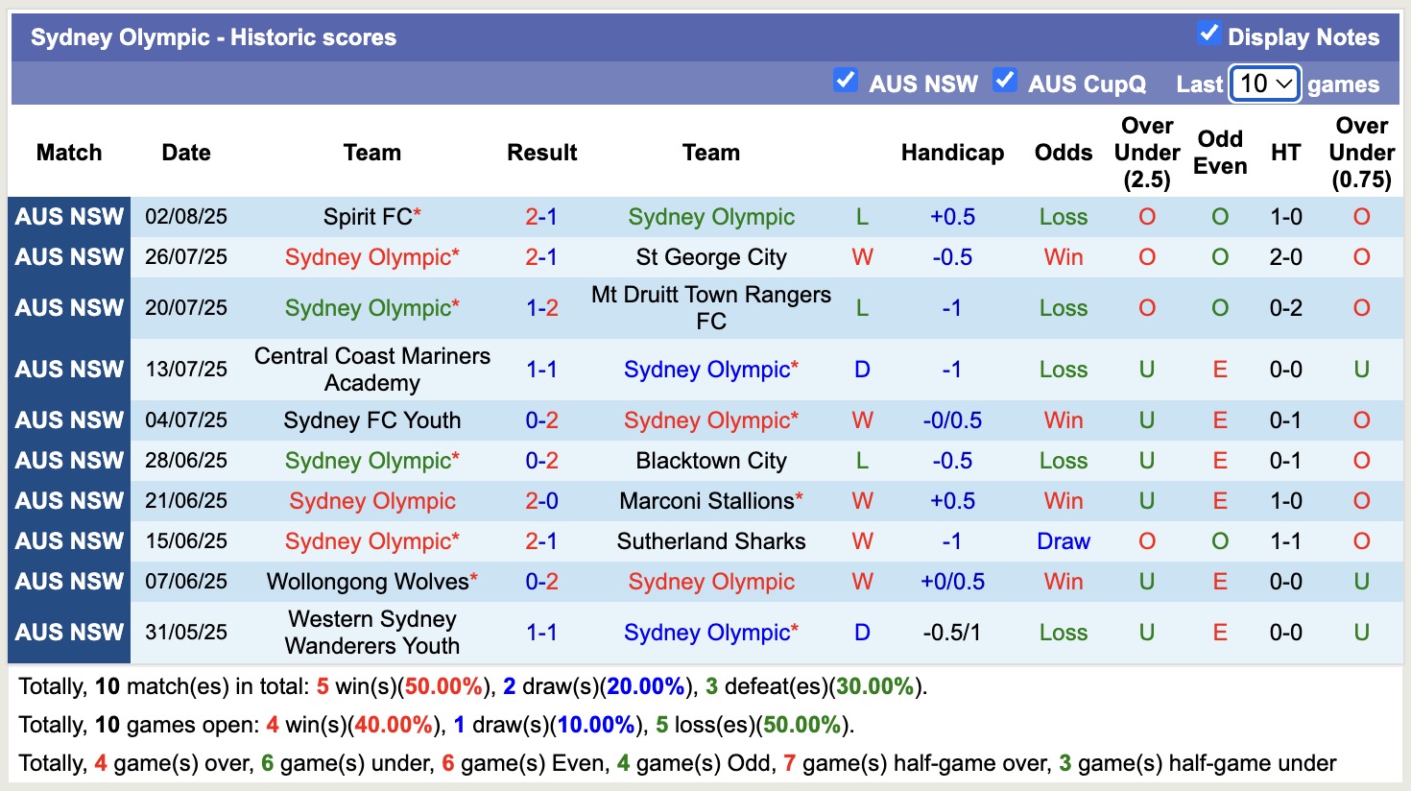Open the Marconi Stallions team link
This screenshot has height=791, width=1411.
click(710, 500)
